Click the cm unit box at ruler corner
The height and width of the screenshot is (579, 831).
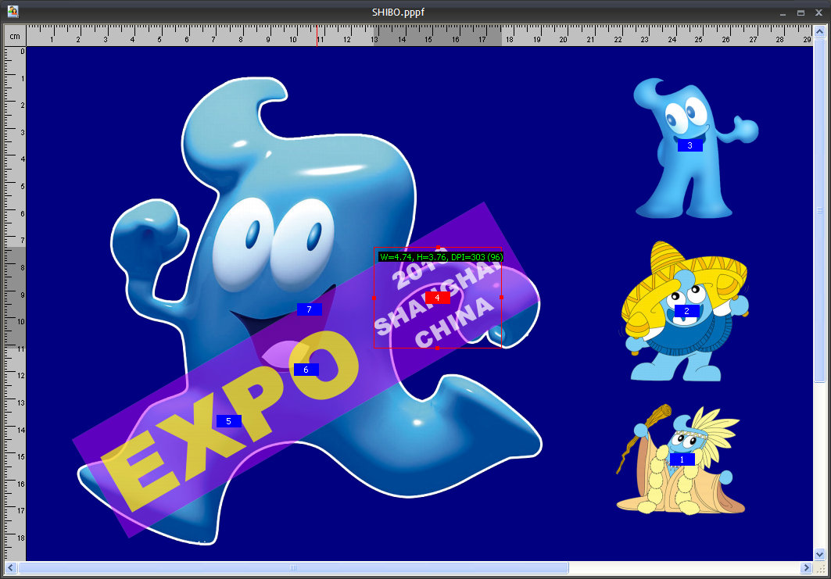tap(15, 36)
